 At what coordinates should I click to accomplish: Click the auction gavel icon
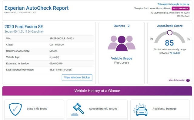[x=78, y=109]
